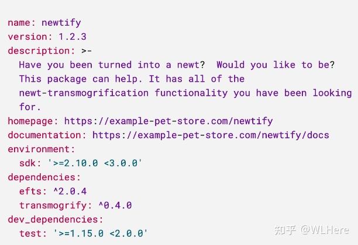Select the package name 'newtify'

(61, 23)
